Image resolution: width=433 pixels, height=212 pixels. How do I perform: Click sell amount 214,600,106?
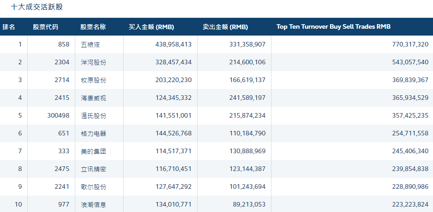pyautogui.click(x=247, y=62)
